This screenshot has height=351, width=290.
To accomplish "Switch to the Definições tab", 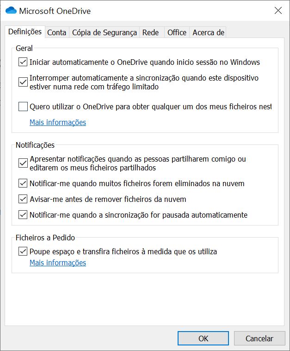I will (x=25, y=32).
